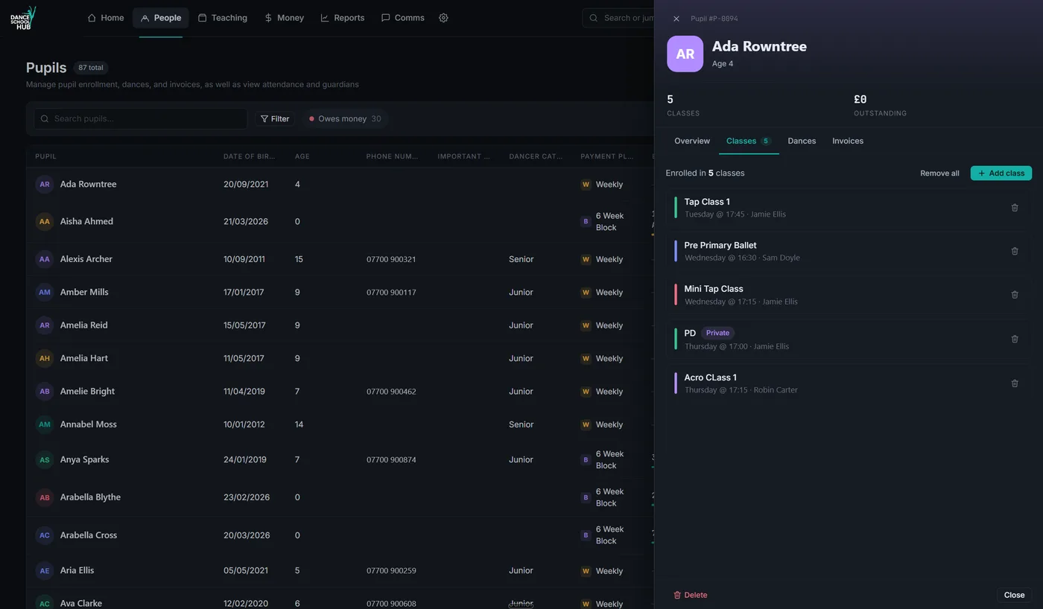
Task: Remove Pre Primary Ballet using trash icon
Action: pos(1014,251)
